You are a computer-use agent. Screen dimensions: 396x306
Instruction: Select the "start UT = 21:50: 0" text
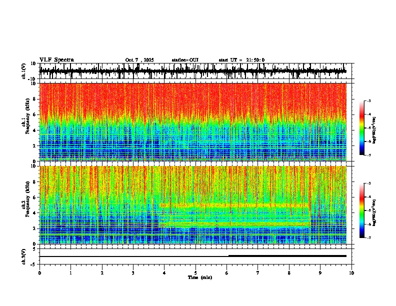241,60
